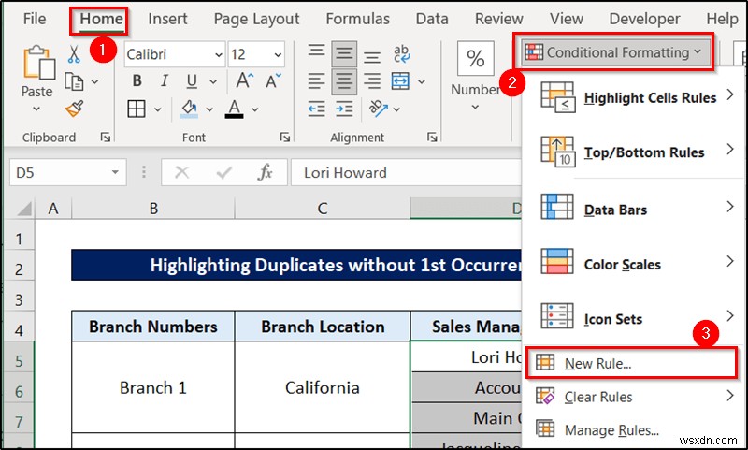Open Alignment settings dialog launcher

point(432,138)
